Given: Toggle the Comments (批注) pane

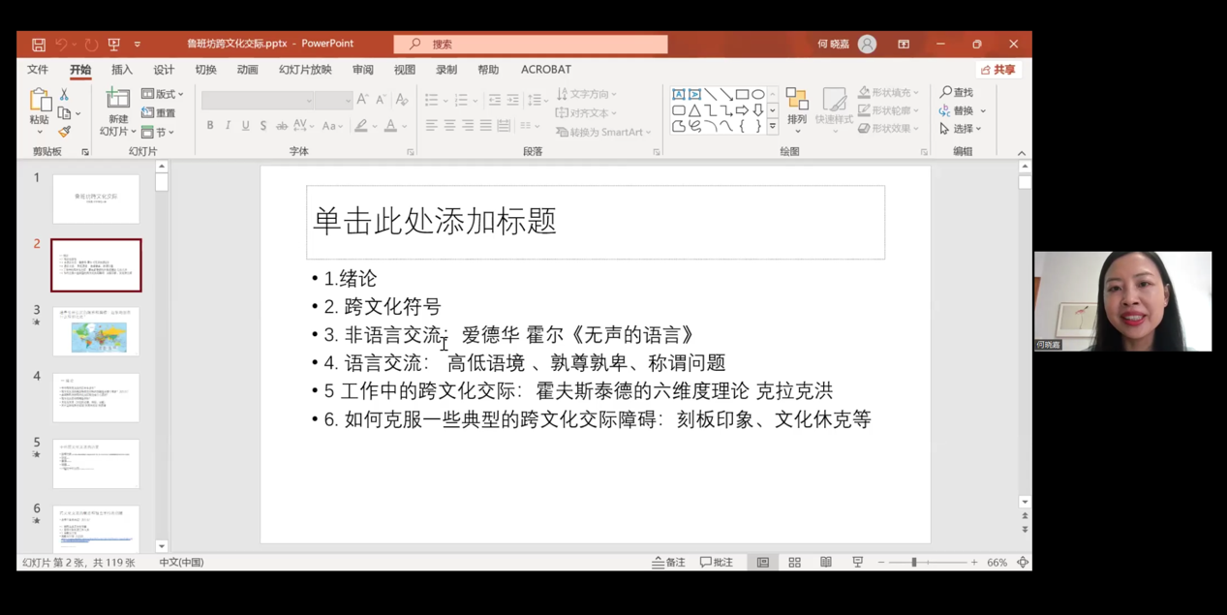Looking at the screenshot, I should point(717,563).
